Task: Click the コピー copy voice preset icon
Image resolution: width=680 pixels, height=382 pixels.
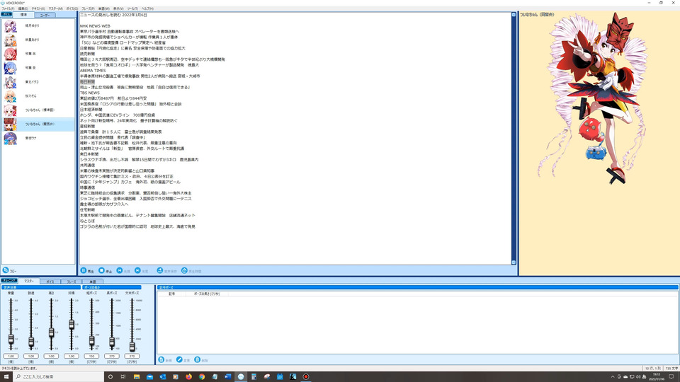Action: click(6, 270)
